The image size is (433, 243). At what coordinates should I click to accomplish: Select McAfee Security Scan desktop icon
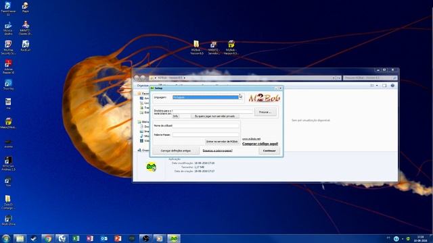8,47
